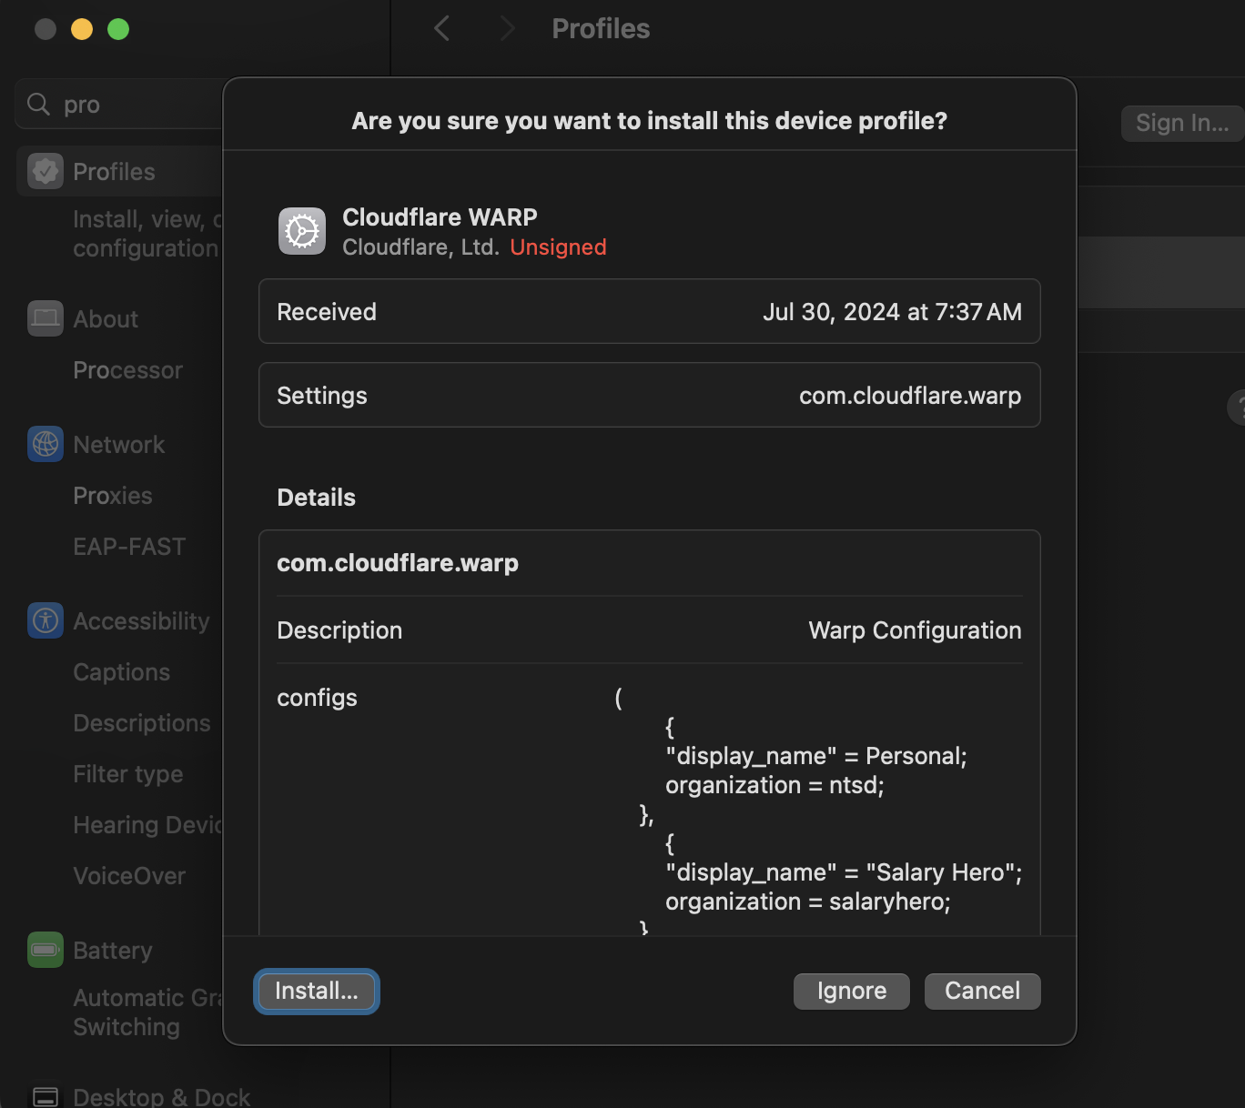
Task: Open the About section icon
Action: [45, 318]
